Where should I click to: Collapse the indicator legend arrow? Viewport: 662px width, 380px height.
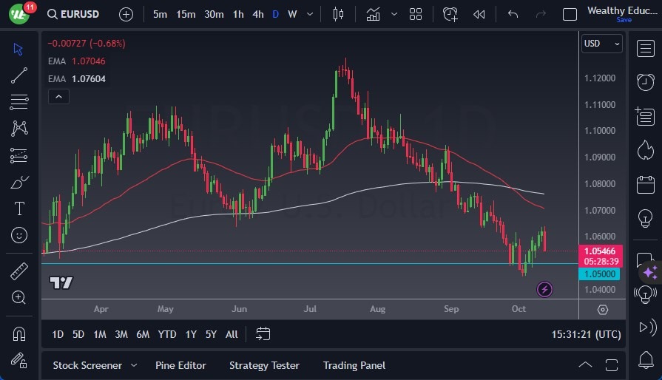(x=58, y=96)
